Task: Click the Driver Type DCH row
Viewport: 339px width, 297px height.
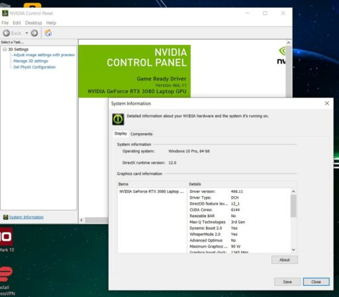Action: coord(240,197)
